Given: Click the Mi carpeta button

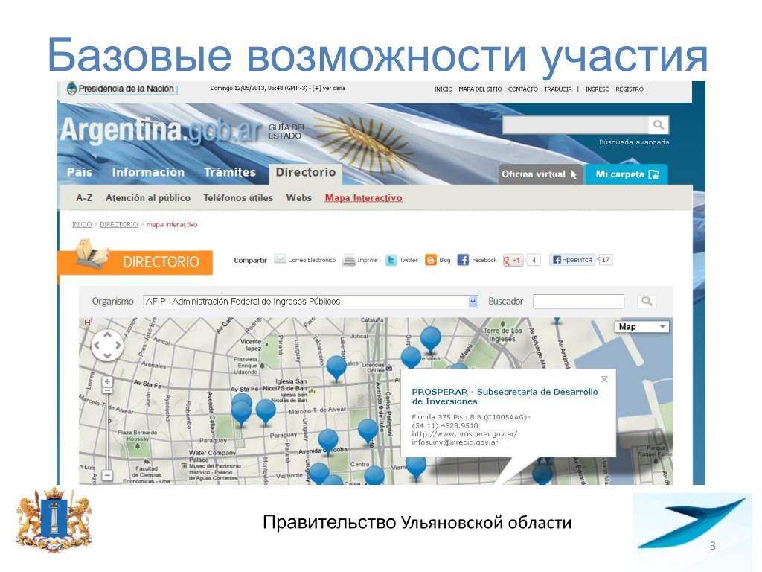Looking at the screenshot, I should pyautogui.click(x=627, y=174).
